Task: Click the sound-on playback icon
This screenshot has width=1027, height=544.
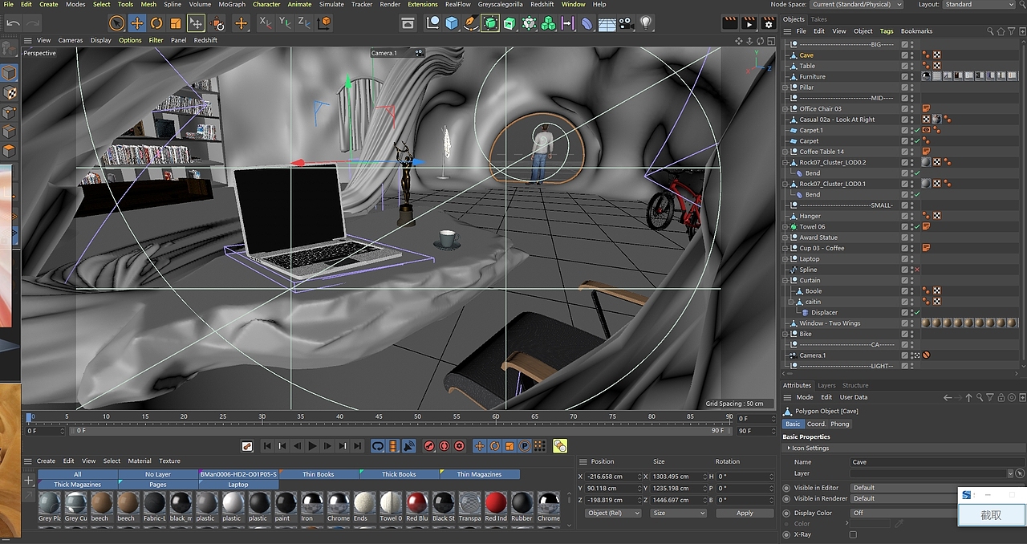Action: pos(408,446)
